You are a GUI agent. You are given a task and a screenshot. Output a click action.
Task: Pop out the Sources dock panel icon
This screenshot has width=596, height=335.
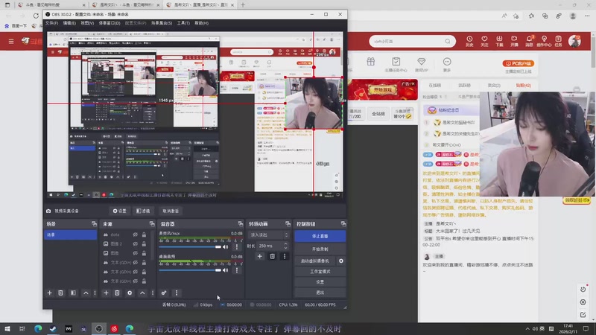tap(152, 224)
